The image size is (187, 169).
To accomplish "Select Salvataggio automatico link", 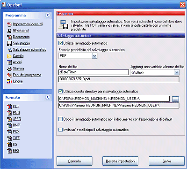I will tap(29, 50).
